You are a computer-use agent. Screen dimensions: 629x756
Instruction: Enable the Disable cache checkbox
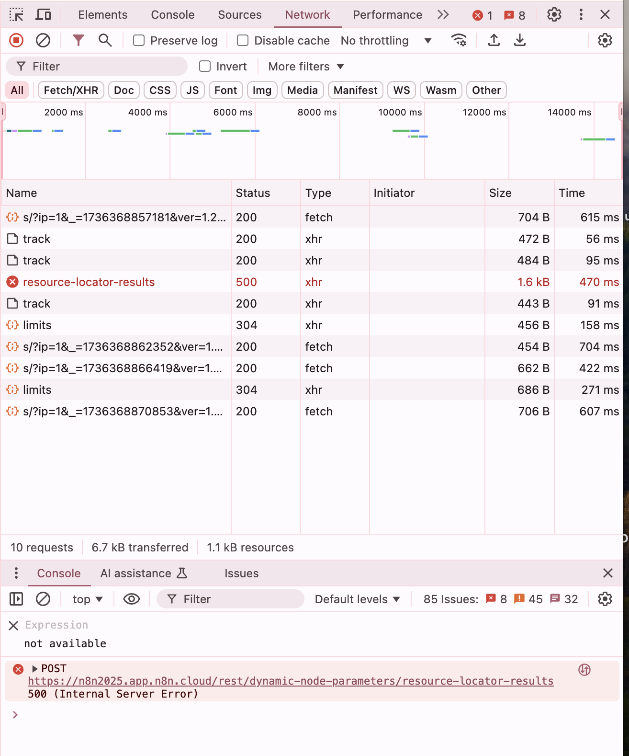point(243,41)
